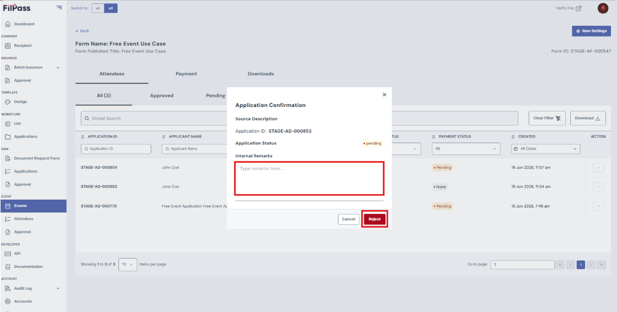617x312 pixels.
Task: Open Item Settings button
Action: [591, 31]
